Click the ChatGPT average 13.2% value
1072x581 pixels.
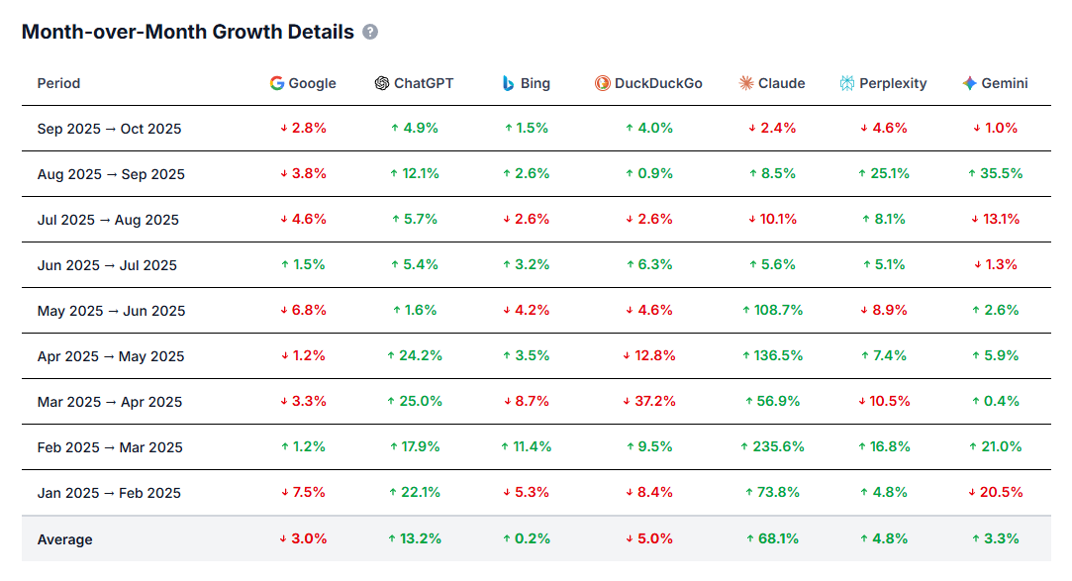point(415,538)
